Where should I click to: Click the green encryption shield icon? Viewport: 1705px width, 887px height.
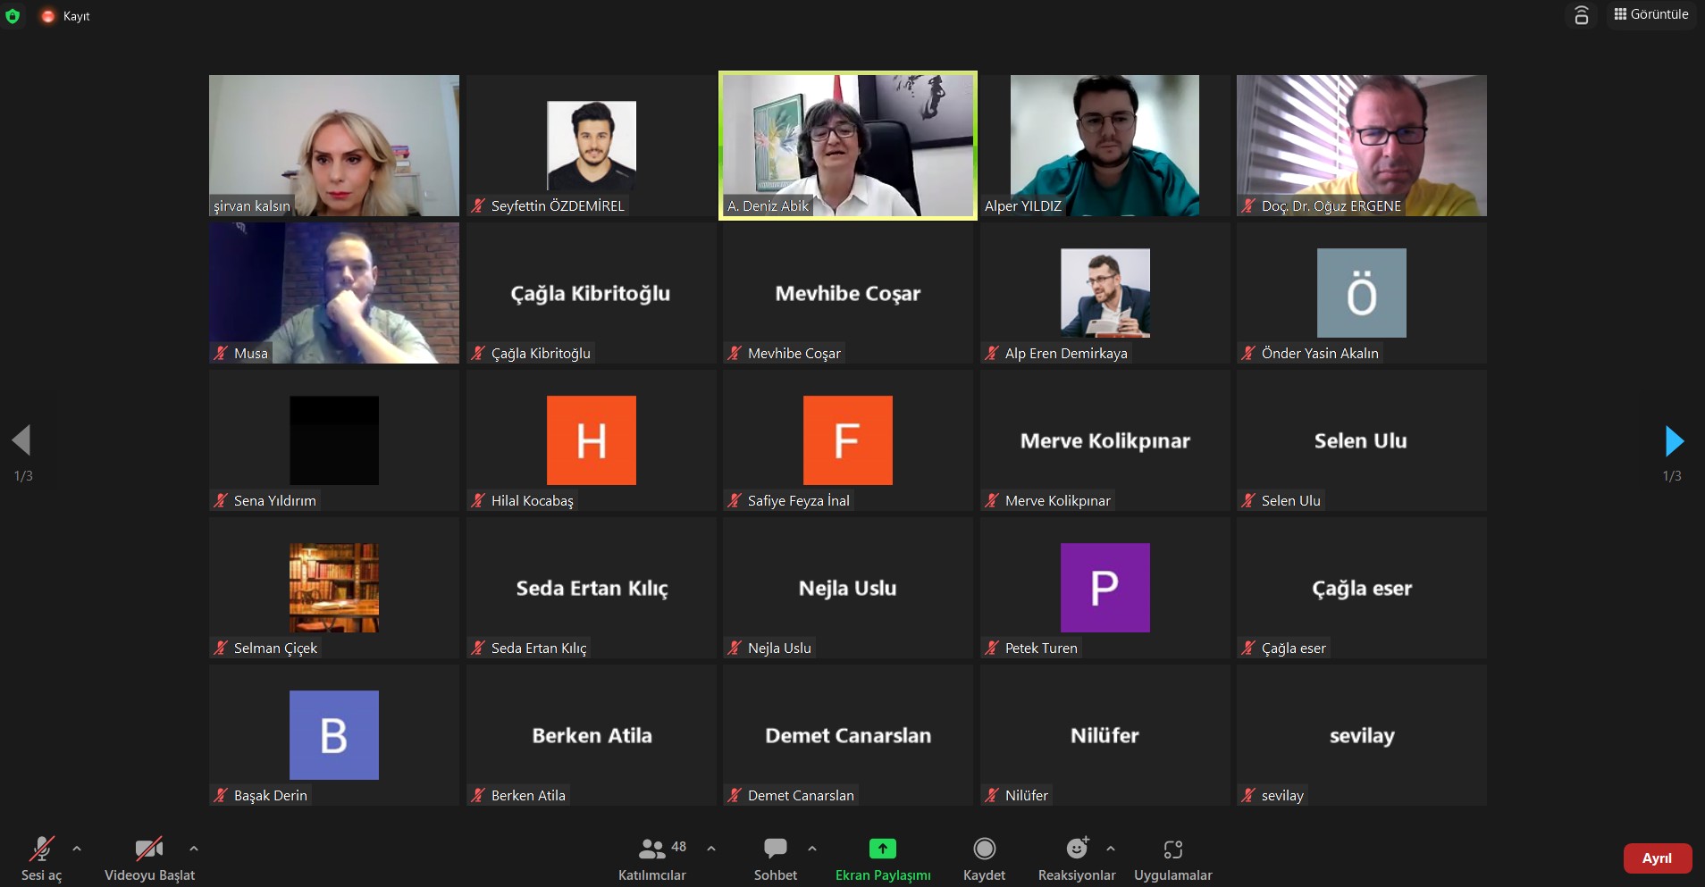13,16
